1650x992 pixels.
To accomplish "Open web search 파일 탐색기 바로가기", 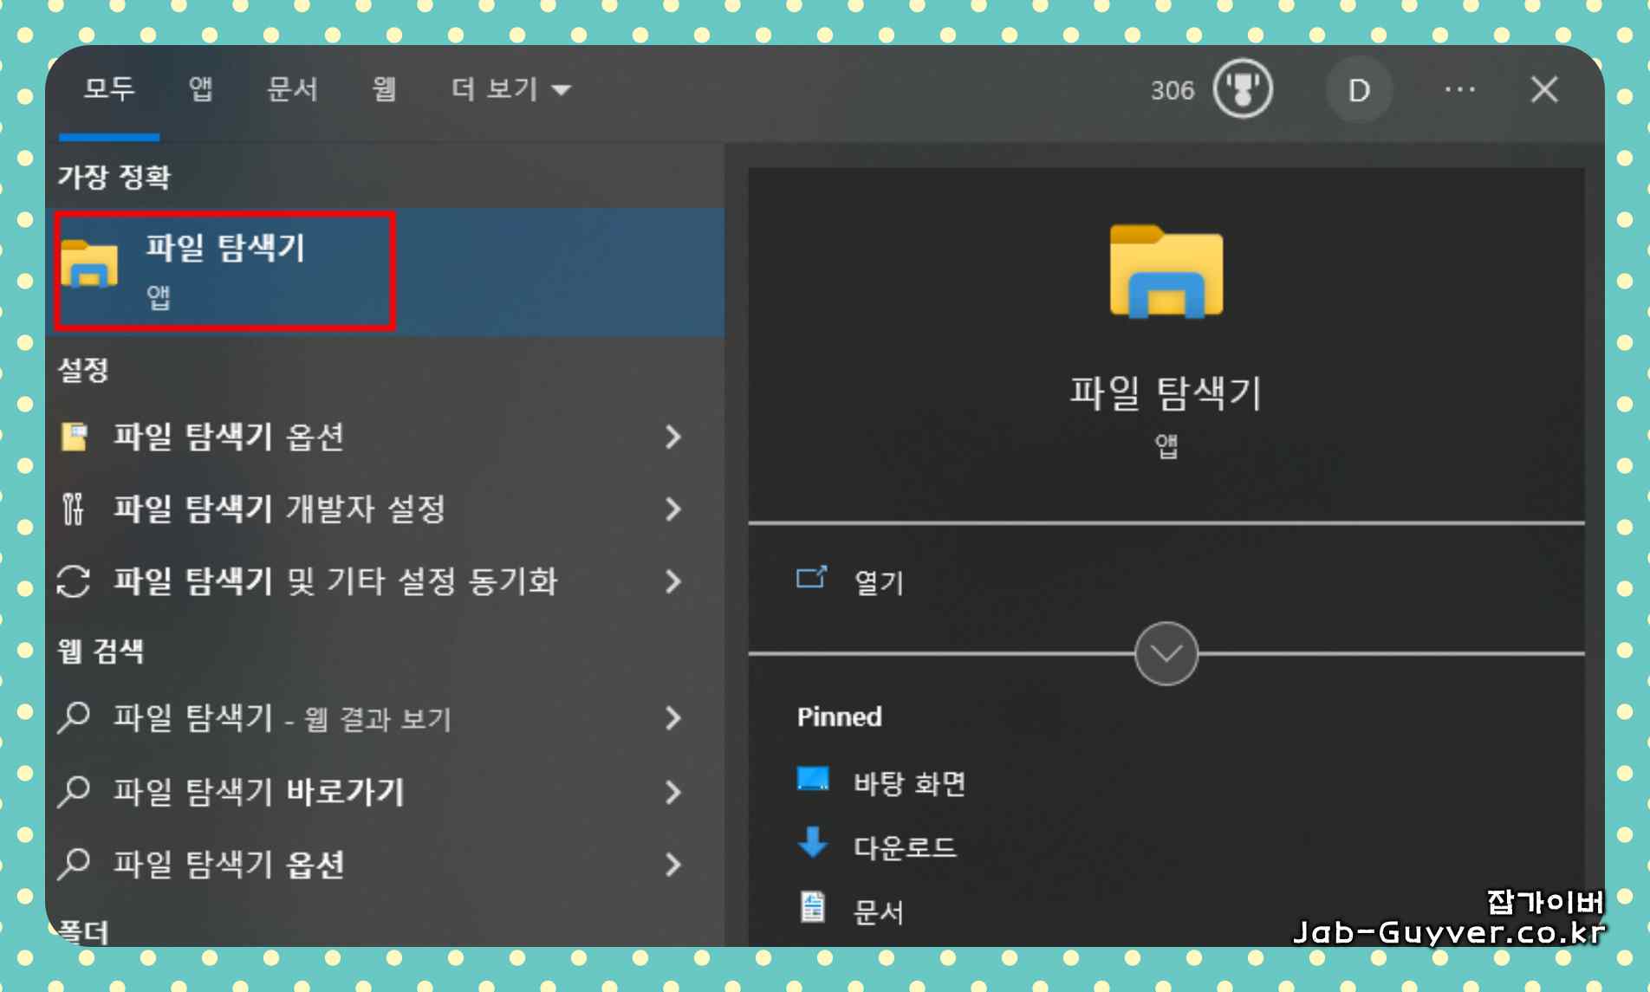I will click(x=386, y=792).
